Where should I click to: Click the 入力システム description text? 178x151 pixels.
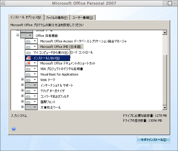pyautogui.click(x=19, y=116)
